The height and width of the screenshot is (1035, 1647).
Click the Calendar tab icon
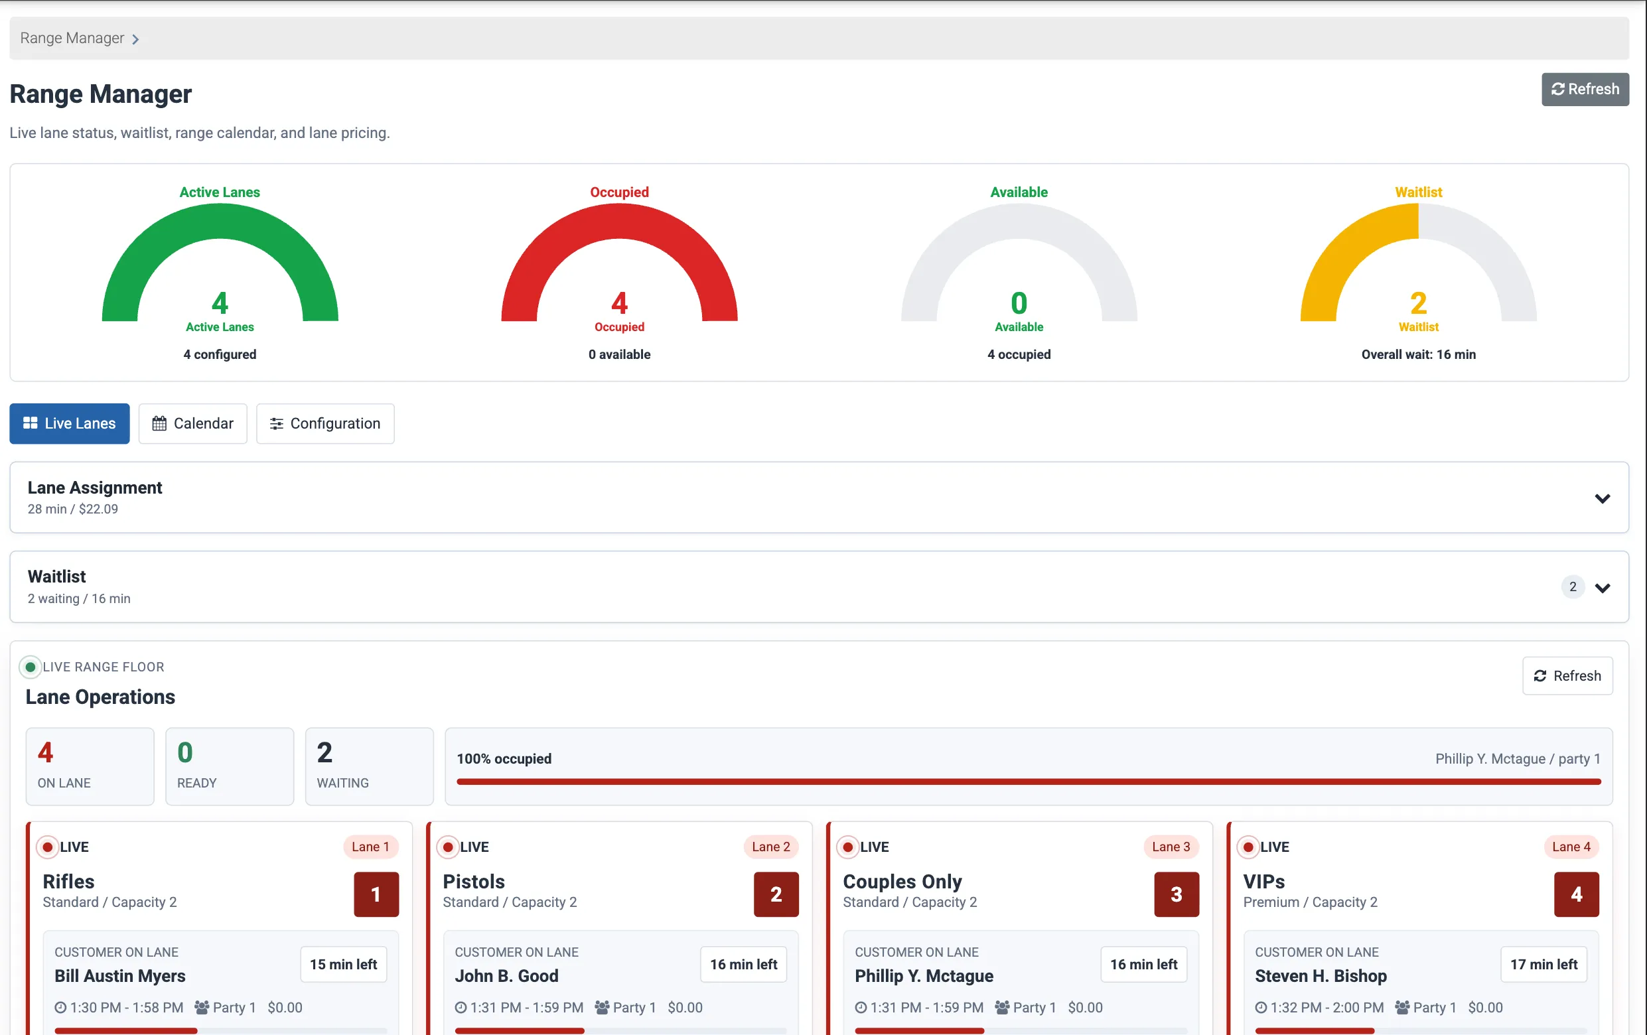pyautogui.click(x=159, y=424)
